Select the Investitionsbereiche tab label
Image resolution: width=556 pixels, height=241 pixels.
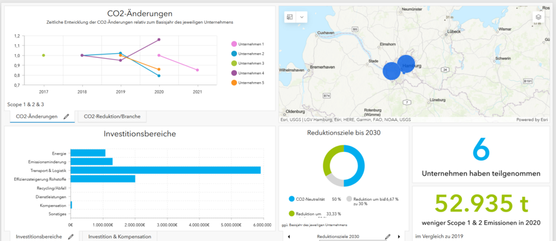(39, 236)
